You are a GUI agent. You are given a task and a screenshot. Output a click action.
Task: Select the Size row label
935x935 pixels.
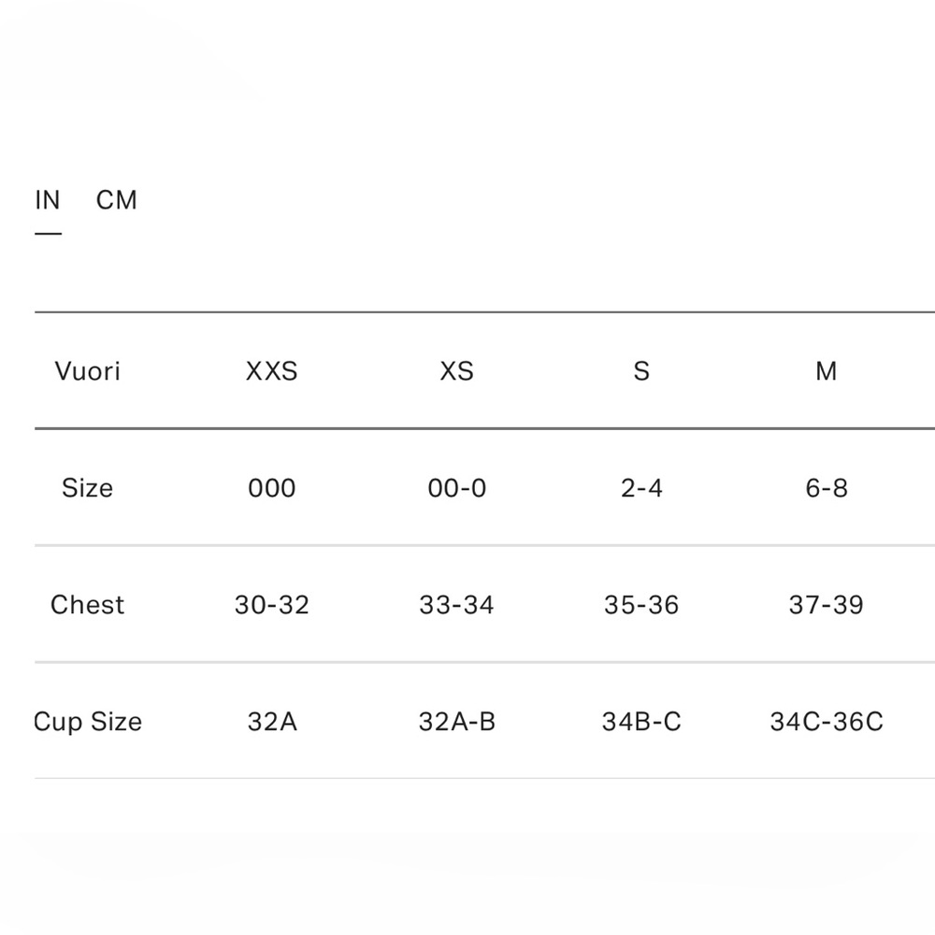pos(87,488)
